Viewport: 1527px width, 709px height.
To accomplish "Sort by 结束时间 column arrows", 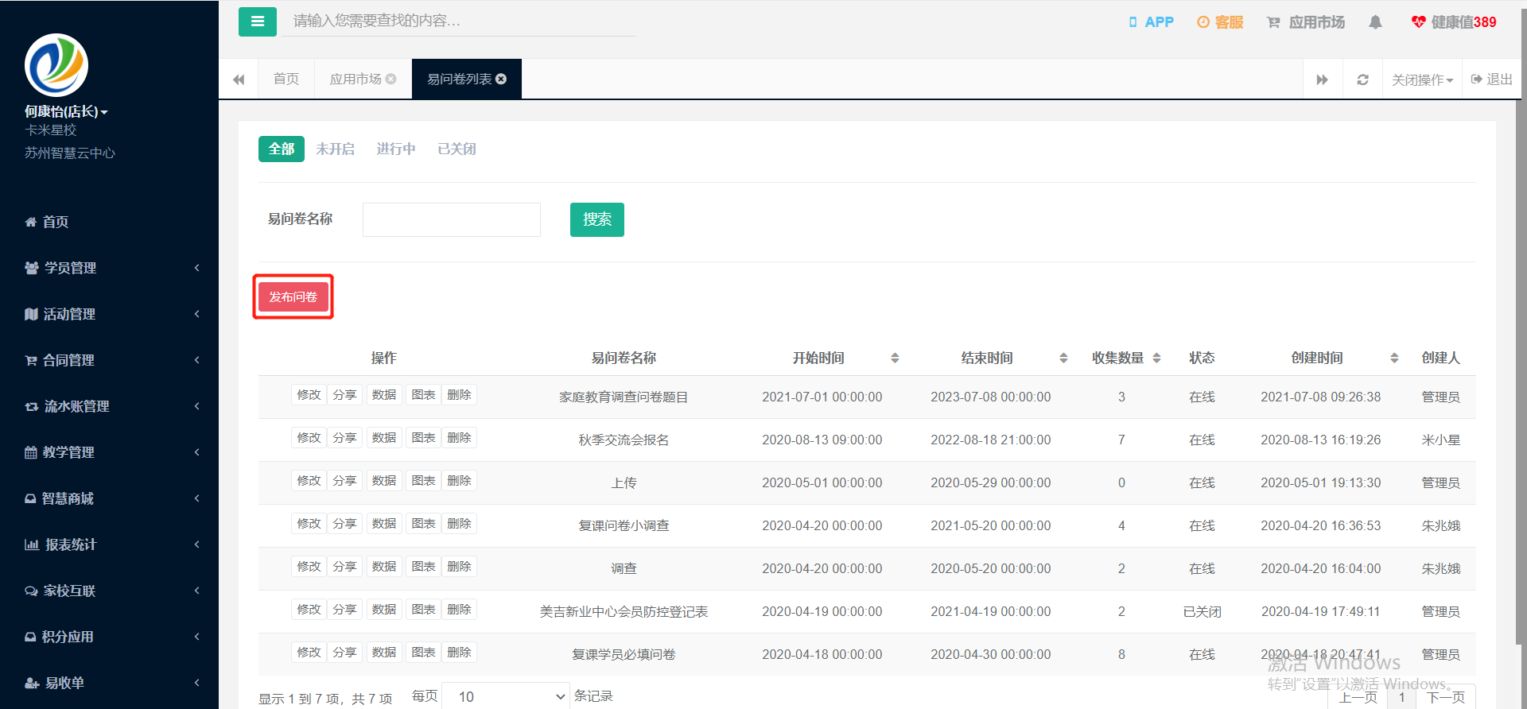I will 1063,358.
